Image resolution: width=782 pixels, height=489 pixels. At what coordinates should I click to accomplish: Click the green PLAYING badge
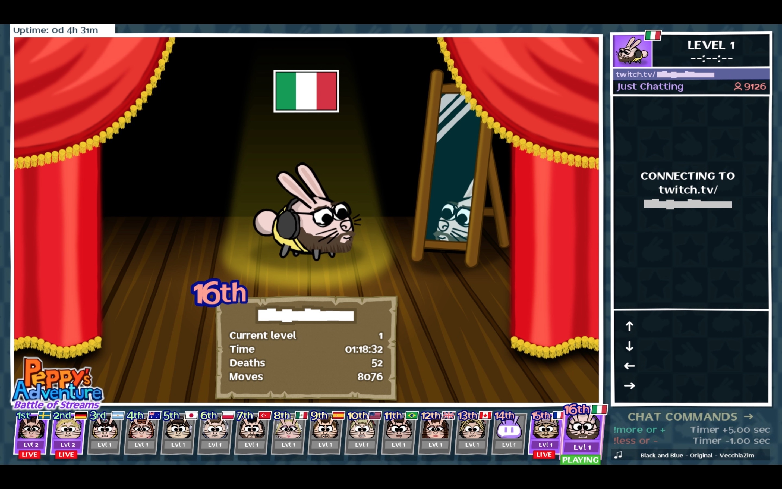581,460
